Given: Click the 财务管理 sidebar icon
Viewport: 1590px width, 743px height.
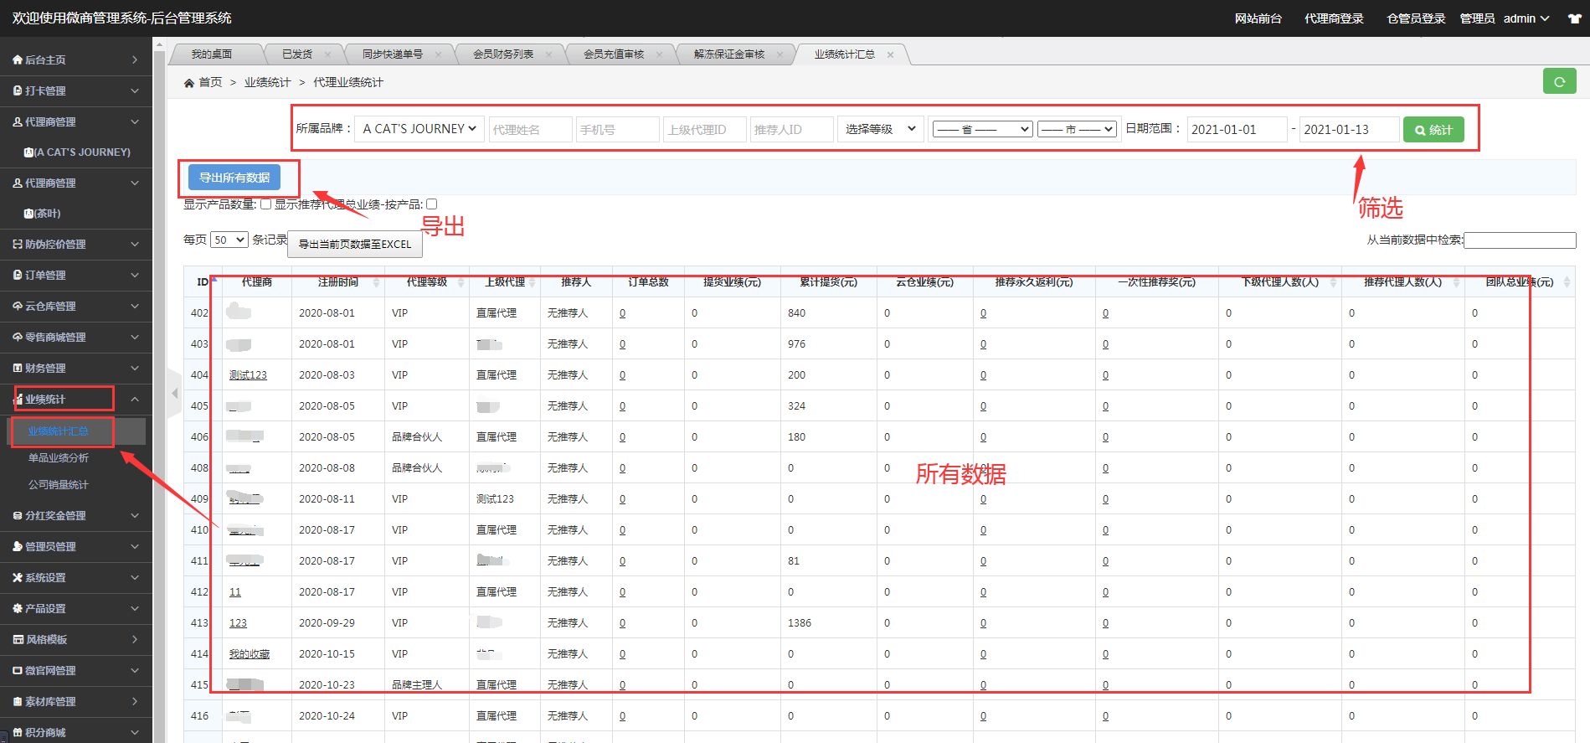Looking at the screenshot, I should [x=18, y=368].
